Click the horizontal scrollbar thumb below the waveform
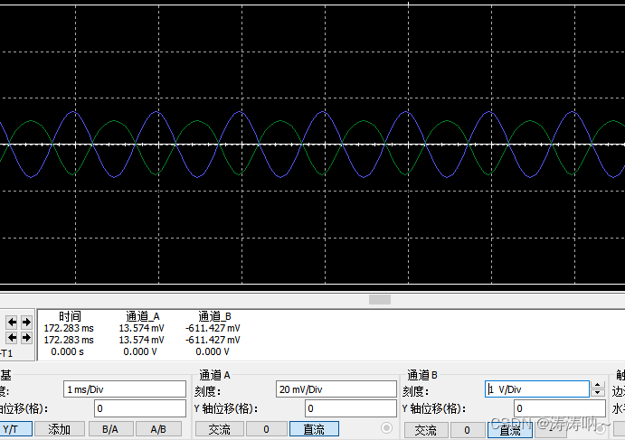Screen dimensions: 625x440 click(x=380, y=300)
